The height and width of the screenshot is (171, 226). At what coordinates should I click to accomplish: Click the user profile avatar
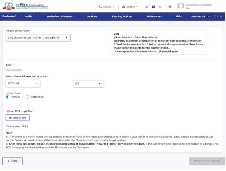[181, 6]
